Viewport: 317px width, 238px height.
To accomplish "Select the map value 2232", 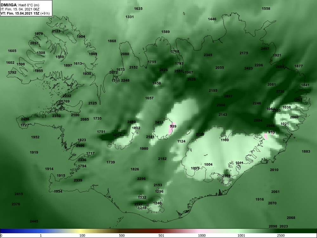I will (67, 96).
